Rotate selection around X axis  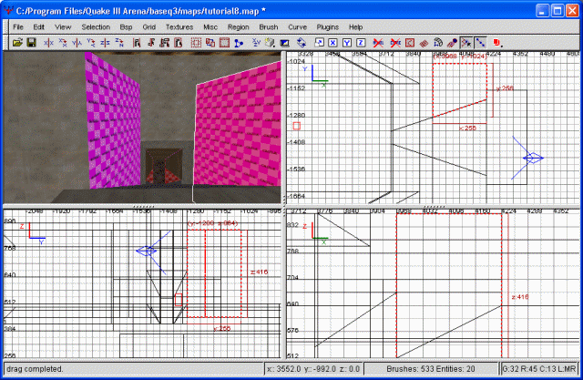click(63, 43)
